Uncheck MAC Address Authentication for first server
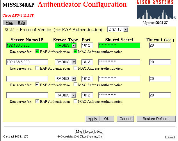Screen dimensions: 178x141 [x=76, y=51]
